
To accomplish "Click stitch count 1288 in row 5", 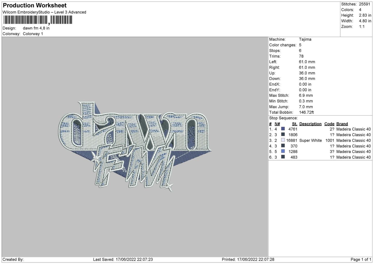I will pos(293,152).
